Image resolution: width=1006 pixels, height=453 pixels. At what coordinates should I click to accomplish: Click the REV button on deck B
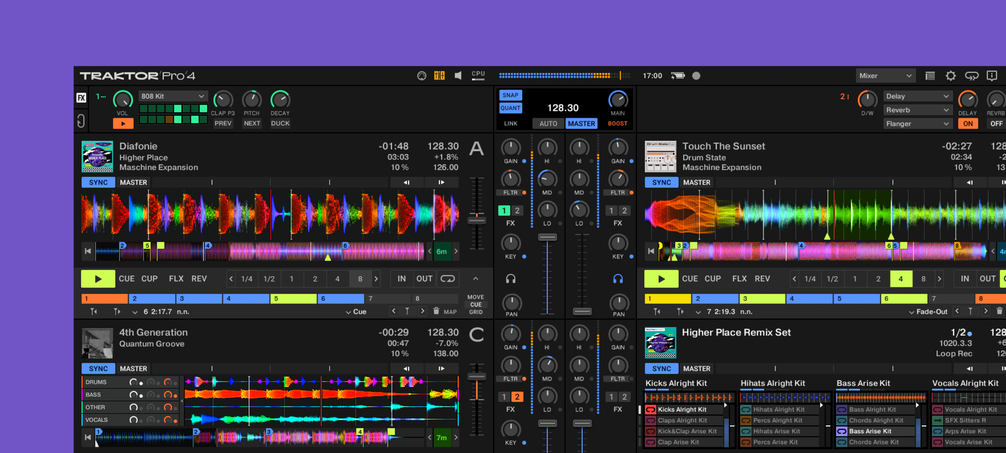click(762, 279)
